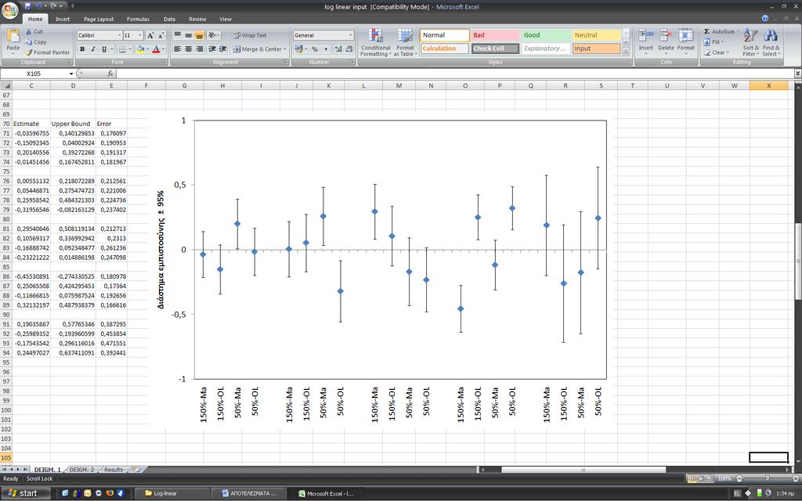The width and height of the screenshot is (802, 501).
Task: Open the text Orientation options
Action: [213, 35]
